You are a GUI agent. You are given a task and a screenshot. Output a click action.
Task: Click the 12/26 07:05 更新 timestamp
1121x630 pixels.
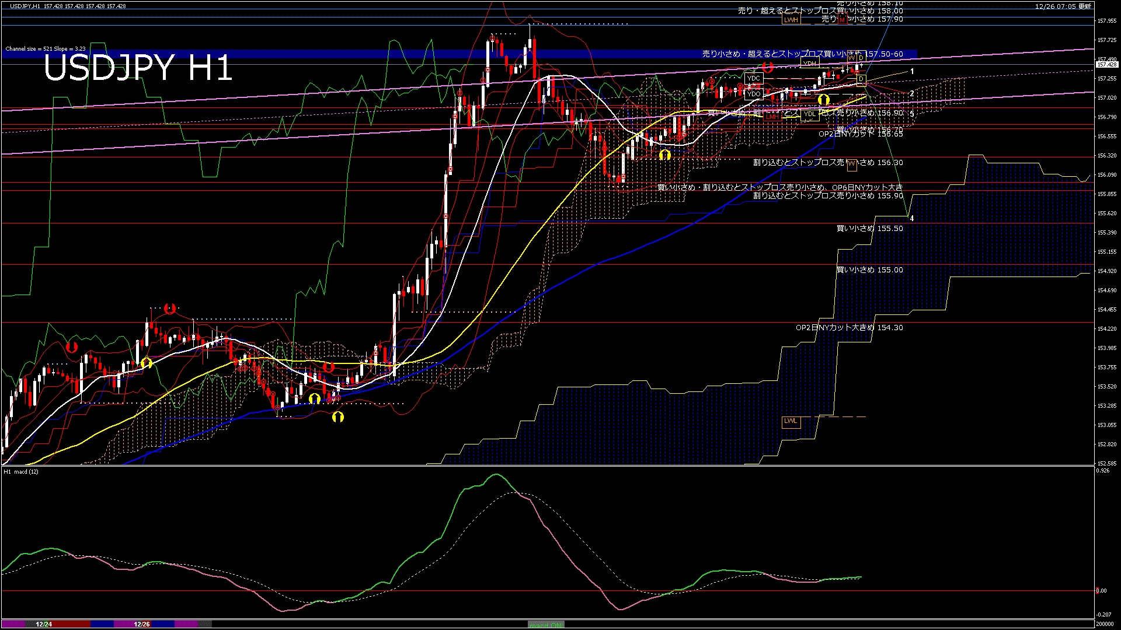click(x=1063, y=6)
